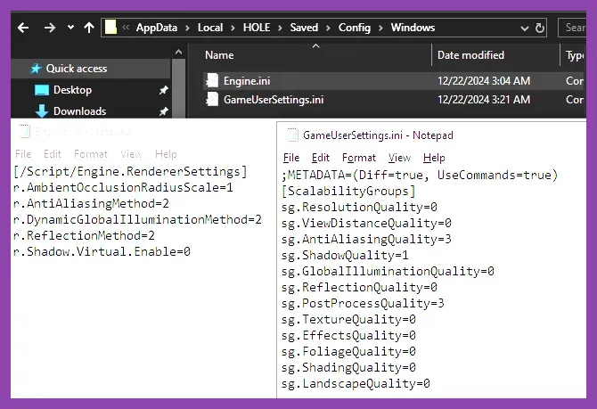597x409 pixels.
Task: Select HOLE in the address bar path
Action: (x=257, y=28)
